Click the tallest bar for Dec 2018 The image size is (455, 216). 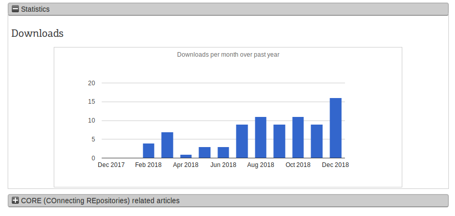pyautogui.click(x=336, y=128)
